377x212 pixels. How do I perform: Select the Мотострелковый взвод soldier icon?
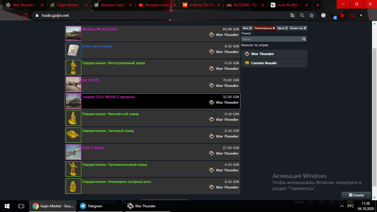pos(73,67)
